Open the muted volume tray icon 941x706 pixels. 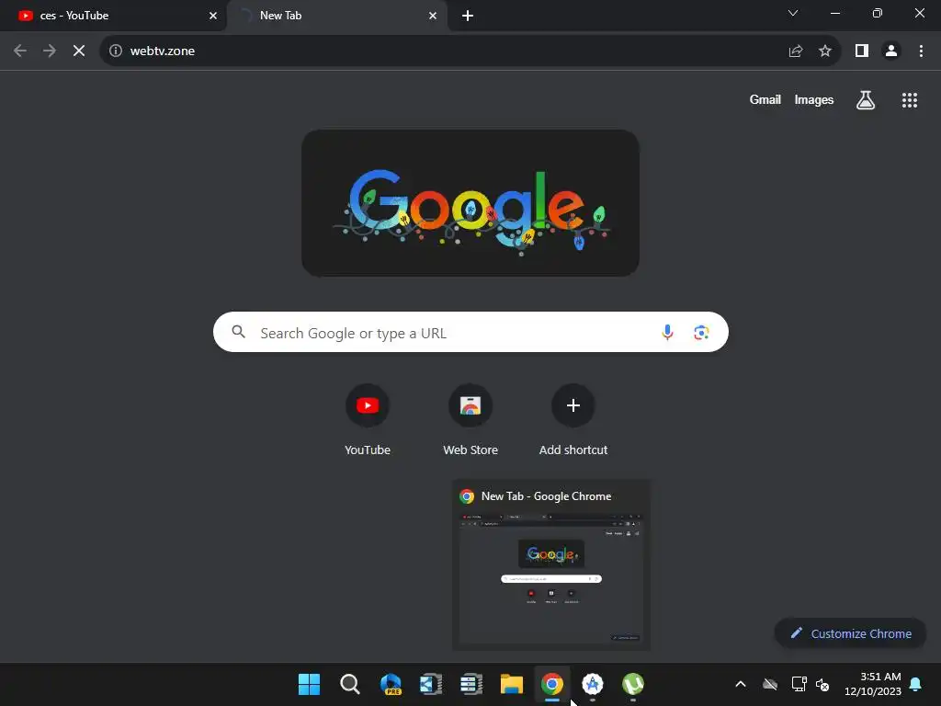[x=822, y=684]
